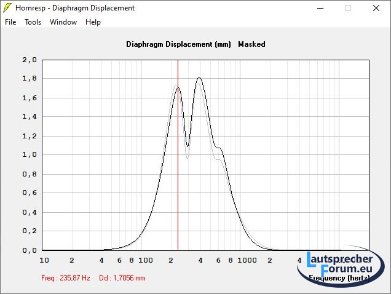Minimize the Hornresp window

click(320, 8)
